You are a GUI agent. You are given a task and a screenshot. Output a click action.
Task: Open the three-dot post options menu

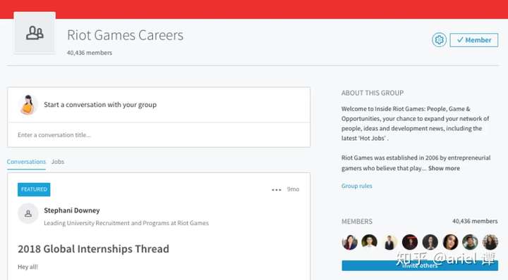click(277, 189)
